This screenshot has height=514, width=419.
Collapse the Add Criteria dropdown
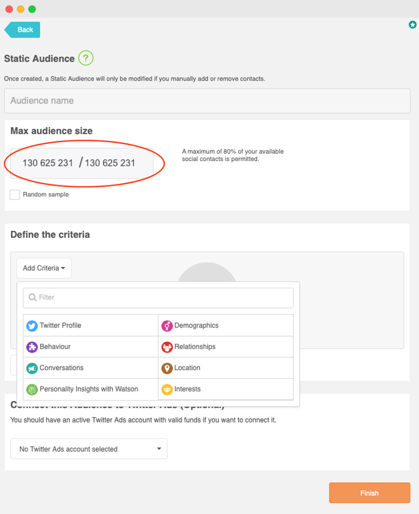click(44, 268)
